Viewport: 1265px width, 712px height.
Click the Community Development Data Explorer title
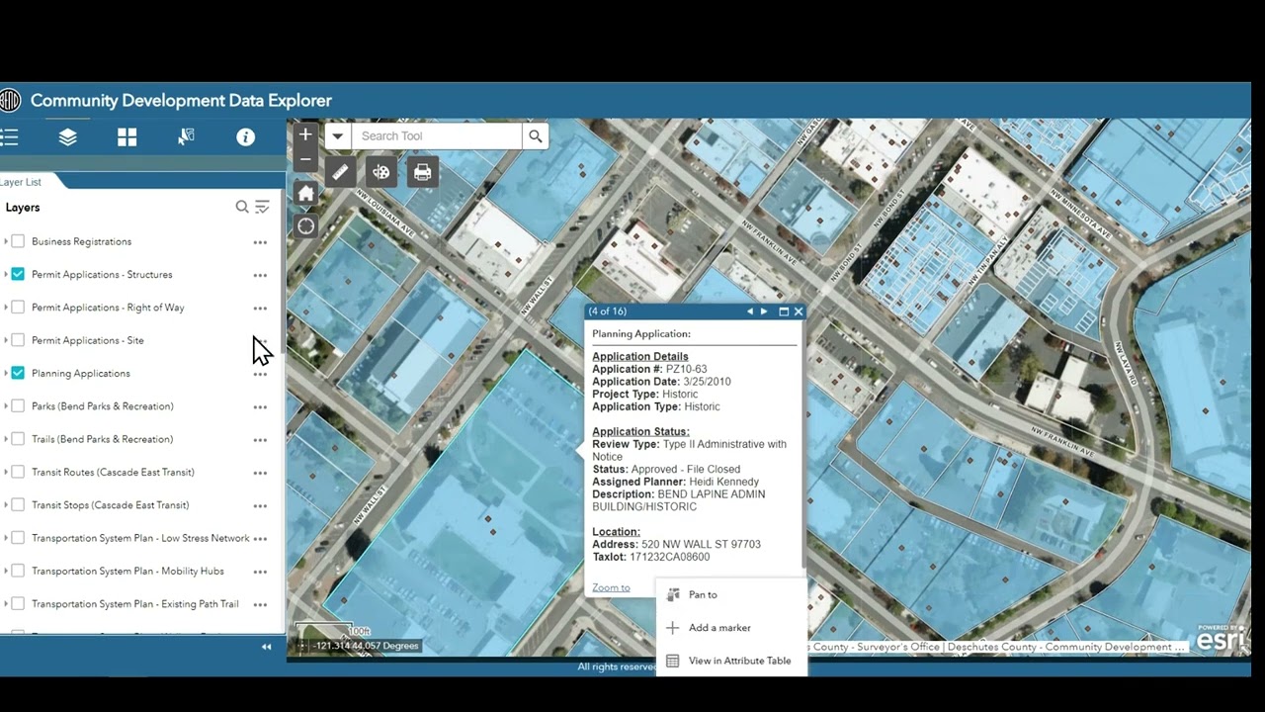click(x=181, y=100)
